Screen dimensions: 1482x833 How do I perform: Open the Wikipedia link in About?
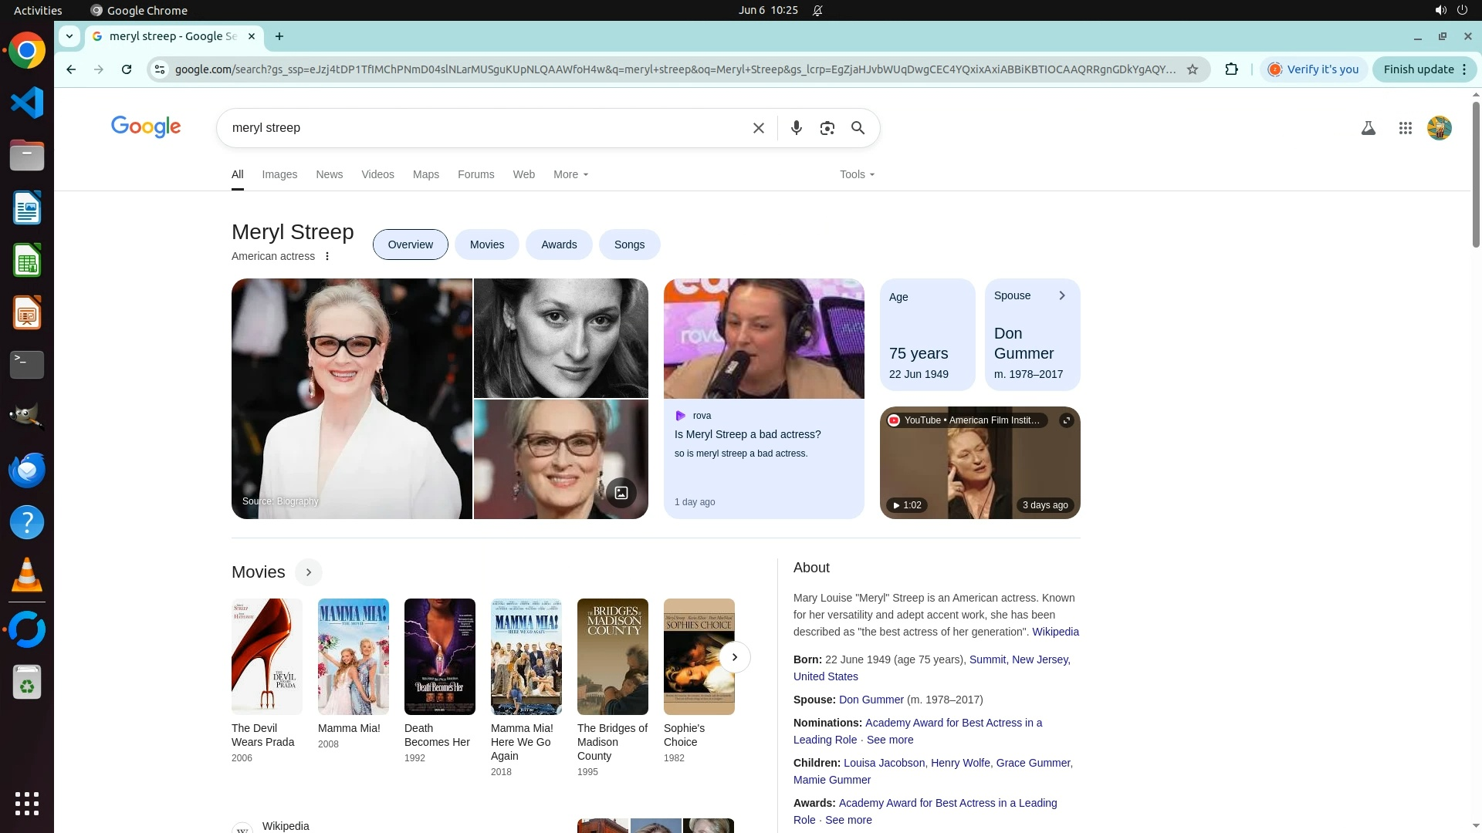click(x=1054, y=632)
